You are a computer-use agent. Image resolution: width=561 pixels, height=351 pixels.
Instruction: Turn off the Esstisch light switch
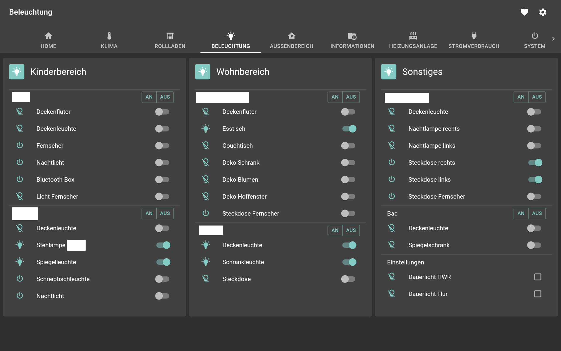(349, 129)
